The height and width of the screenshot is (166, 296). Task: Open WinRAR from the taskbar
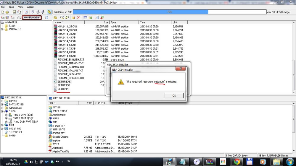(x=210, y=162)
